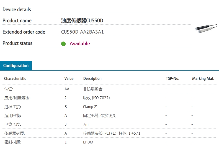Viewport: 219px width, 149px height.
Task: Select the 认证 characteristic row
Action: (x=9, y=89)
